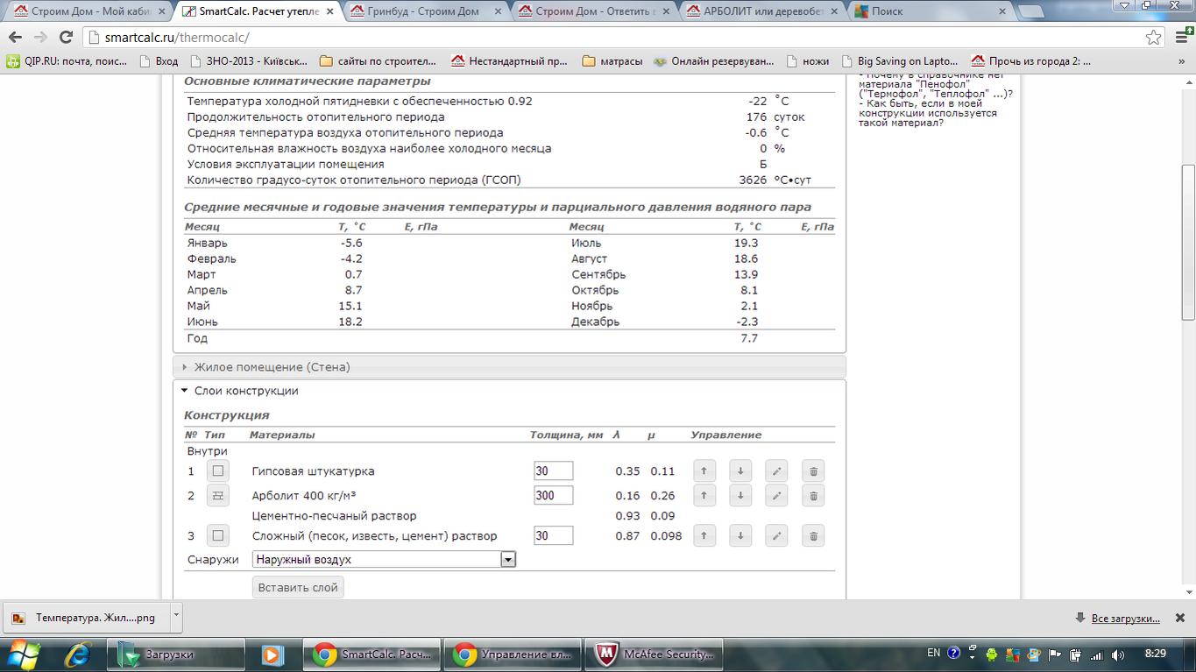The width and height of the screenshot is (1196, 672).
Task: Switch to Управление вл... Chrome taskbar window
Action: pyautogui.click(x=513, y=654)
